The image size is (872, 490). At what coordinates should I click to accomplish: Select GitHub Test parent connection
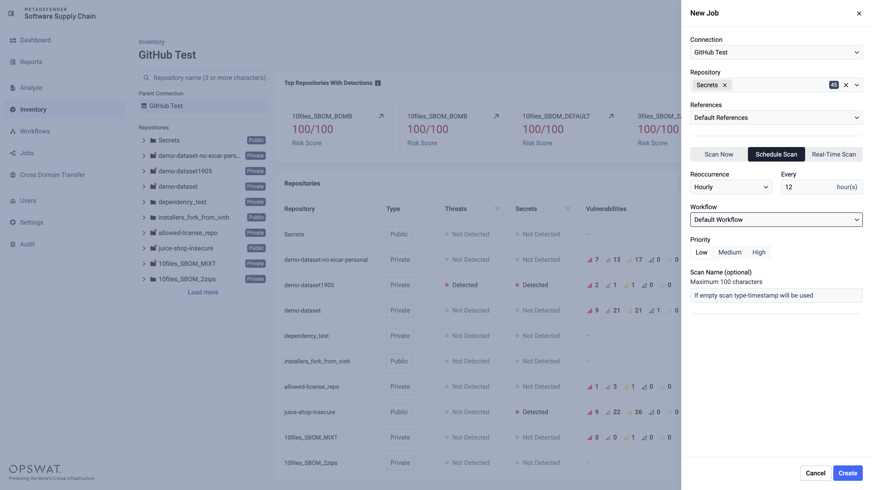[x=203, y=106]
